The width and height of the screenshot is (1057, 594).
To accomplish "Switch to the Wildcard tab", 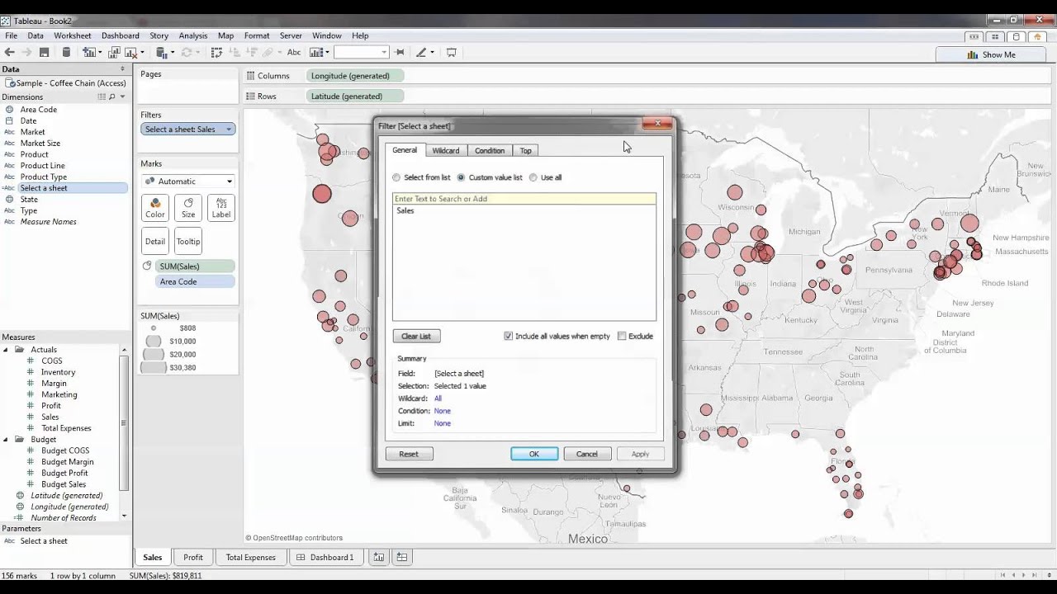I will click(446, 150).
